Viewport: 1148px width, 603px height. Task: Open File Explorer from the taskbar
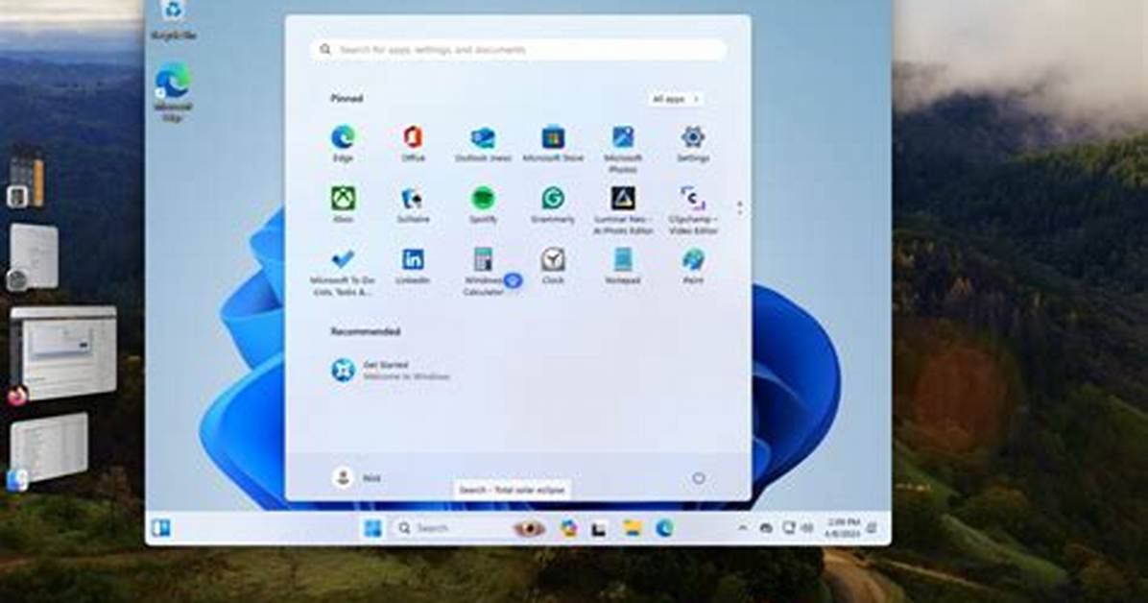click(x=632, y=527)
